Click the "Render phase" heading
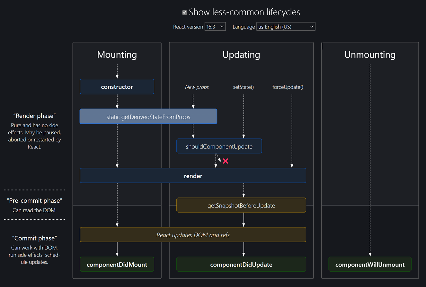The image size is (426, 287). [35, 116]
